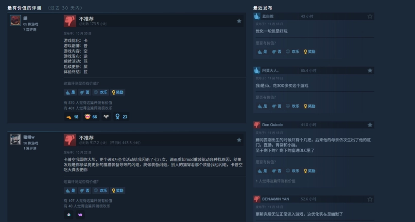Click star icon on 猪排w's review header

click(239, 140)
